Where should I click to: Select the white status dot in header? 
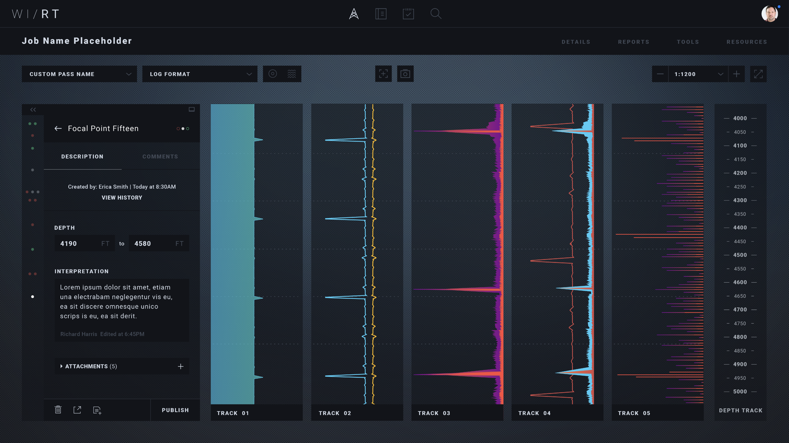pyautogui.click(x=183, y=129)
